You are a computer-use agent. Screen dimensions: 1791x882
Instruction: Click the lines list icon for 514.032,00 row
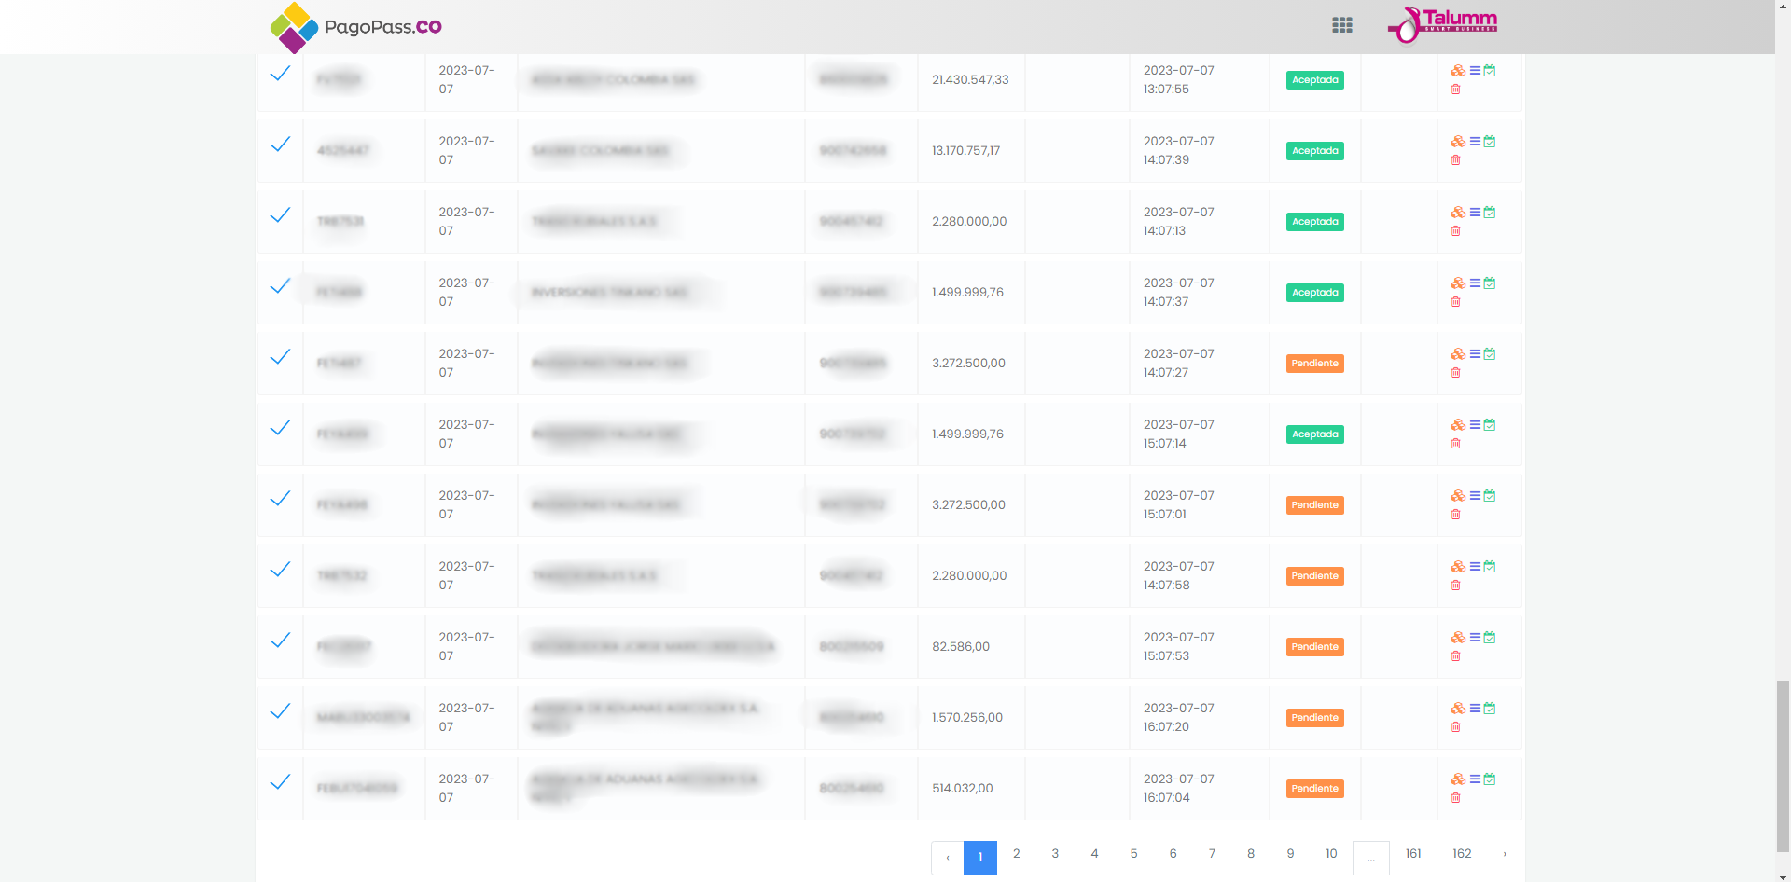pyautogui.click(x=1475, y=779)
